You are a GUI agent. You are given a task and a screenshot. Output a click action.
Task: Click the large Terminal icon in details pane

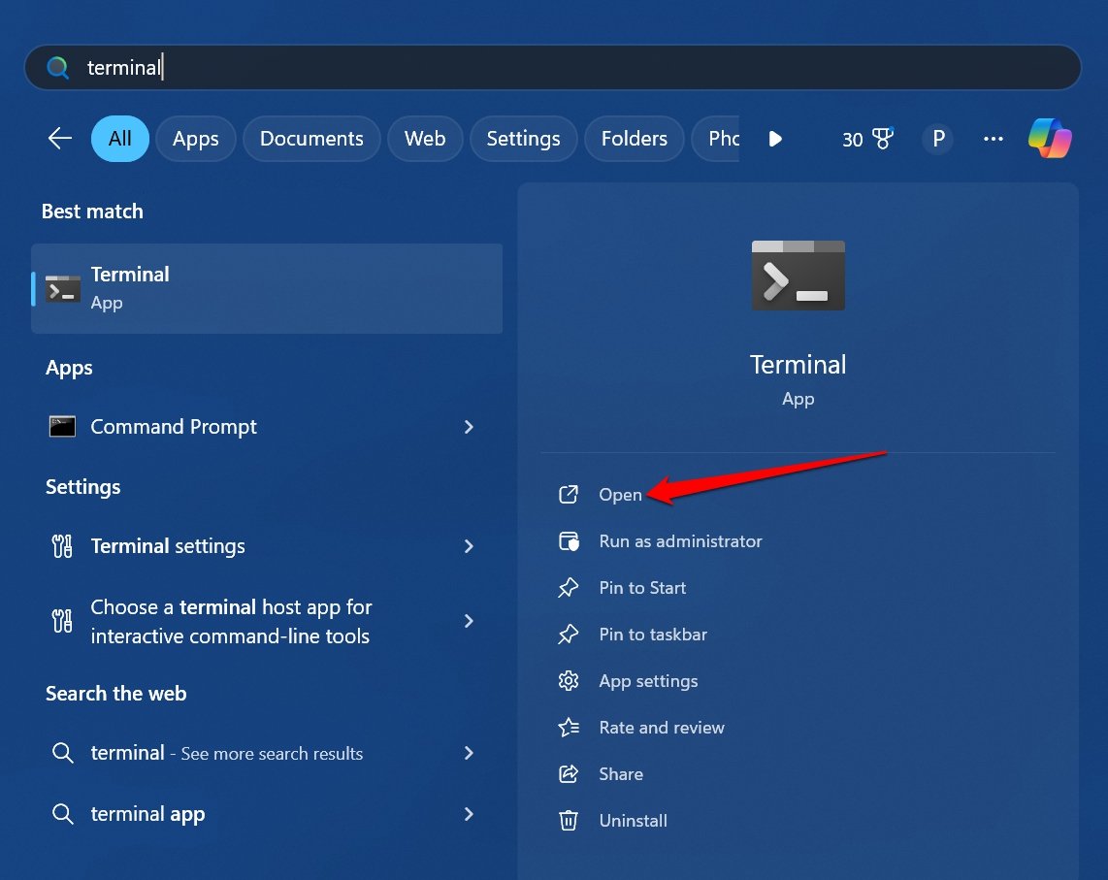coord(798,275)
